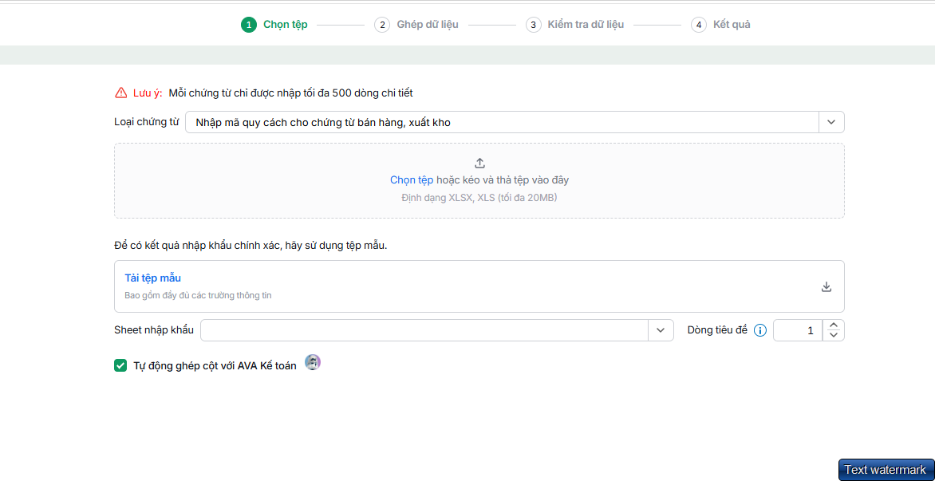Decrease header row with down arrow
The image size is (935, 481).
834,336
